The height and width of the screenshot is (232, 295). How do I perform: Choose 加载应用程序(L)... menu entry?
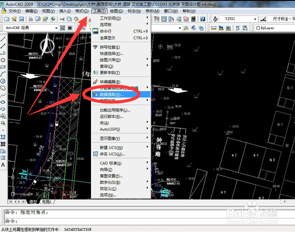pos(121,110)
